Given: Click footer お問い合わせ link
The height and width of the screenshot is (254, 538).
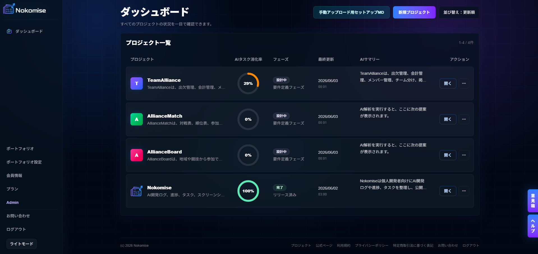Looking at the screenshot, I should click(x=448, y=246).
